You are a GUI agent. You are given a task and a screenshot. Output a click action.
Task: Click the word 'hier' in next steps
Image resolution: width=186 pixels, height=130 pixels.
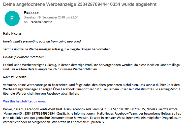coord(163,85)
